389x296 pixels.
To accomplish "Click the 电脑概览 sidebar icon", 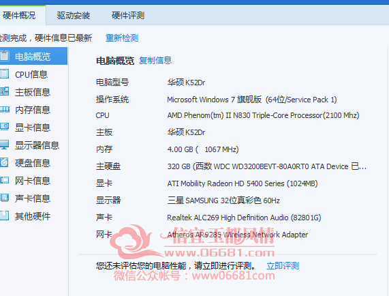I will (x=5, y=56).
